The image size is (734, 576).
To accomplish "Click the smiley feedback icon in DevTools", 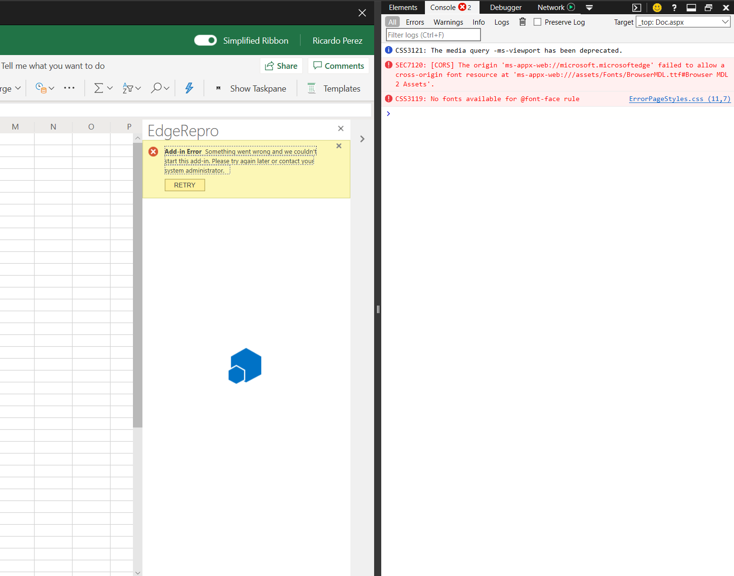I will tap(657, 8).
